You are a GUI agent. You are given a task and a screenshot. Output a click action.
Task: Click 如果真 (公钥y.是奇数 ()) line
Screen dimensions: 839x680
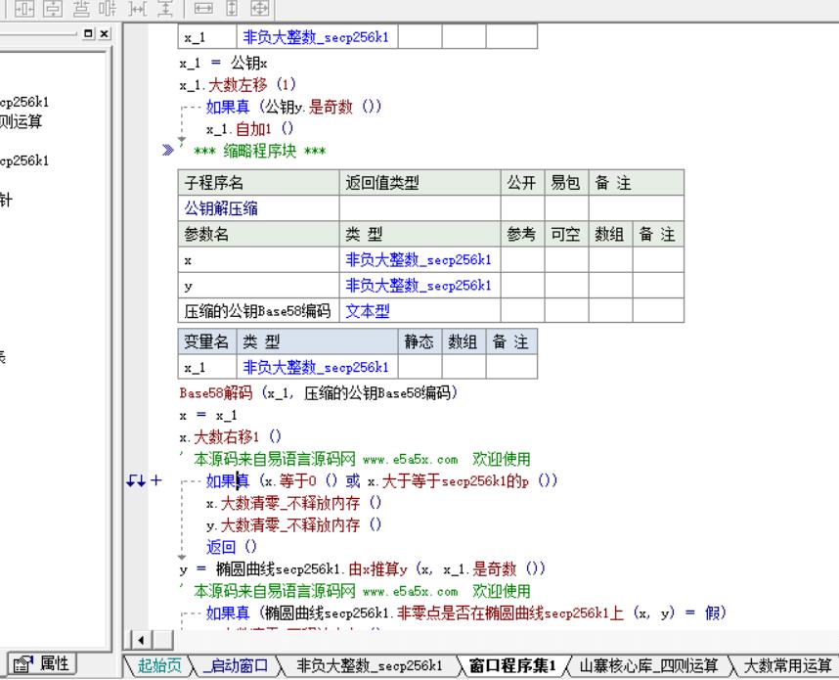(293, 107)
